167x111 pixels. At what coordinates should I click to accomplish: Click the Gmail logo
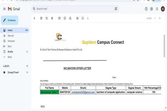14,9
